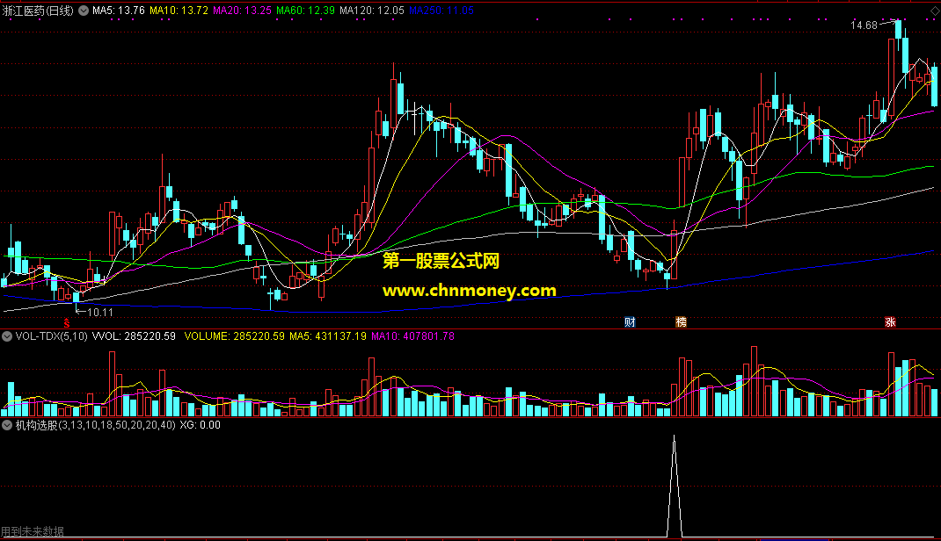941x541 pixels.
Task: Click the red $ marker below the chart
Action: click(67, 323)
